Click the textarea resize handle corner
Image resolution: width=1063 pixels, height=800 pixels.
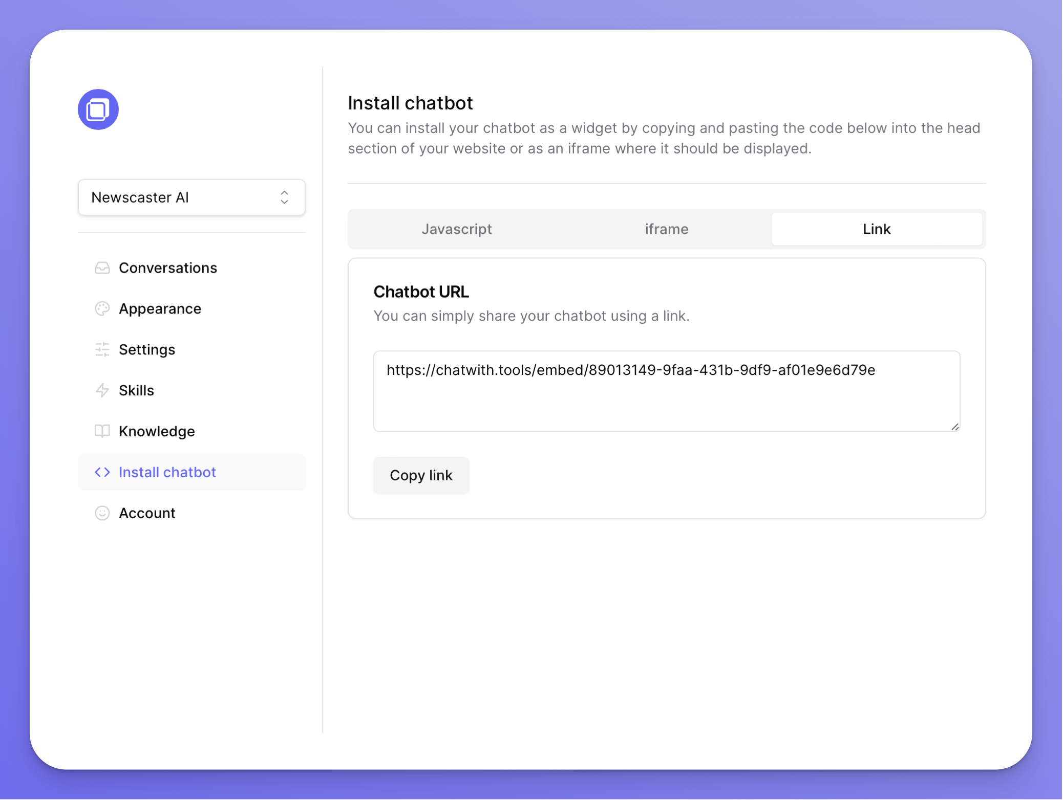955,427
